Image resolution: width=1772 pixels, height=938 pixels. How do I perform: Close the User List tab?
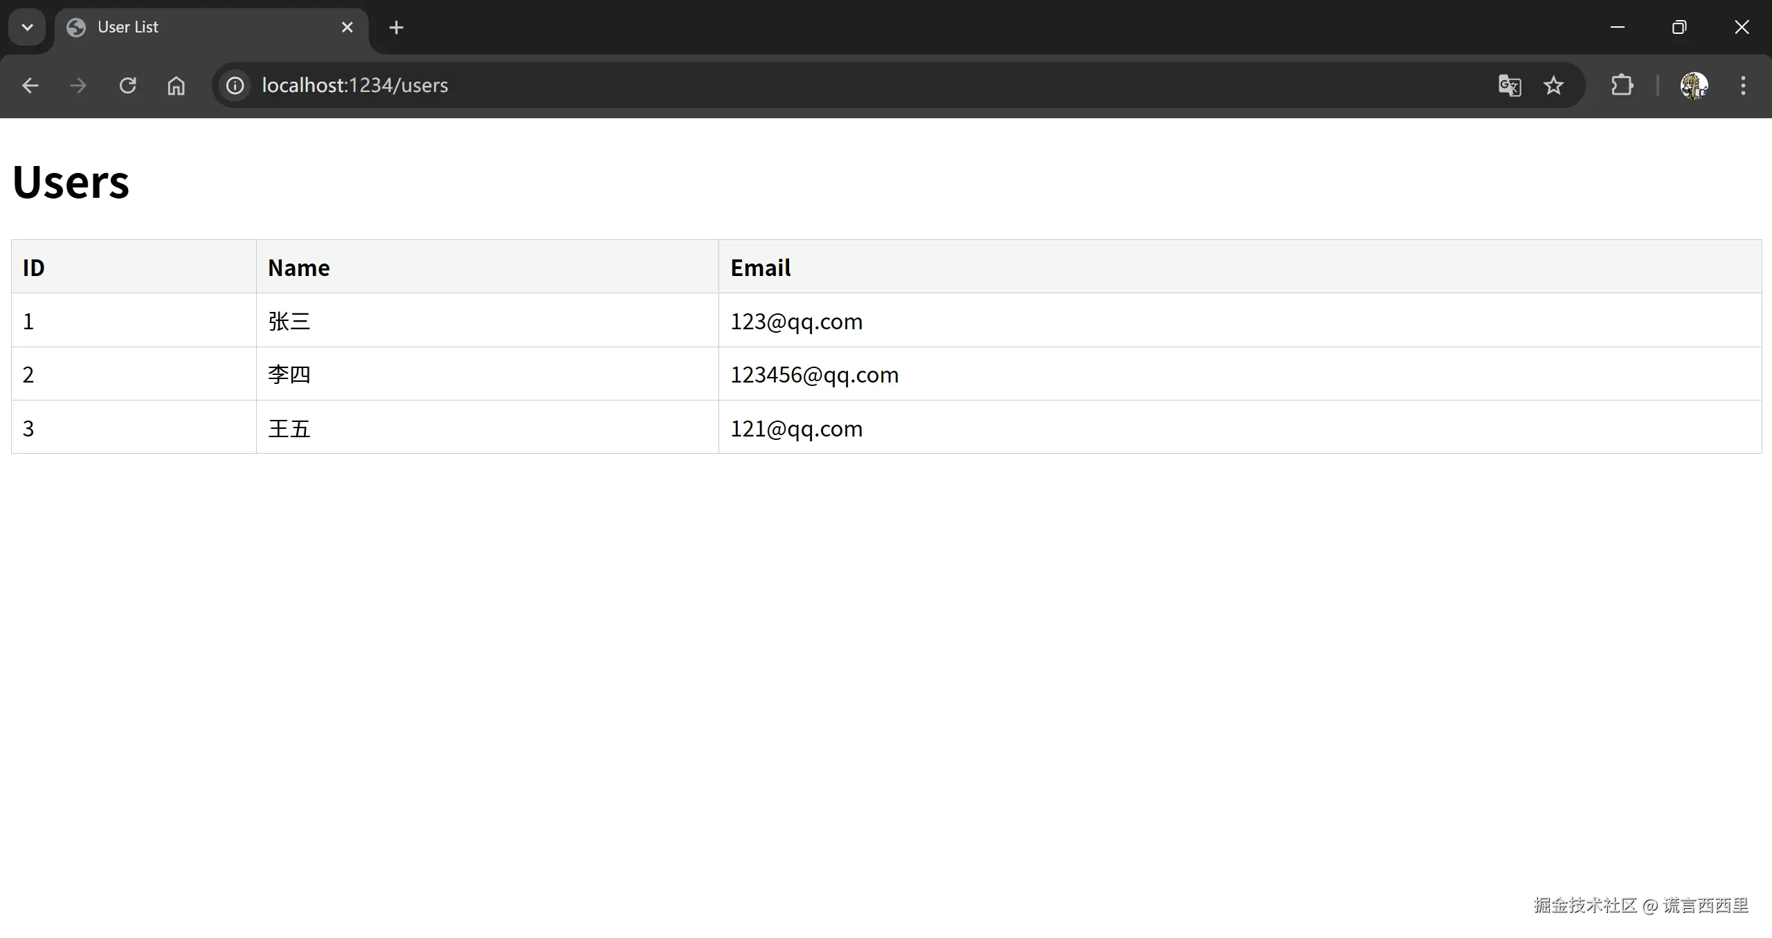347,27
